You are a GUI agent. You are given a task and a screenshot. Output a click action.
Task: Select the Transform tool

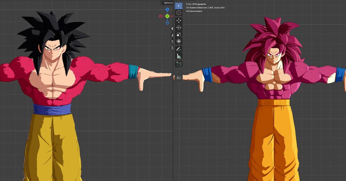pos(179,42)
